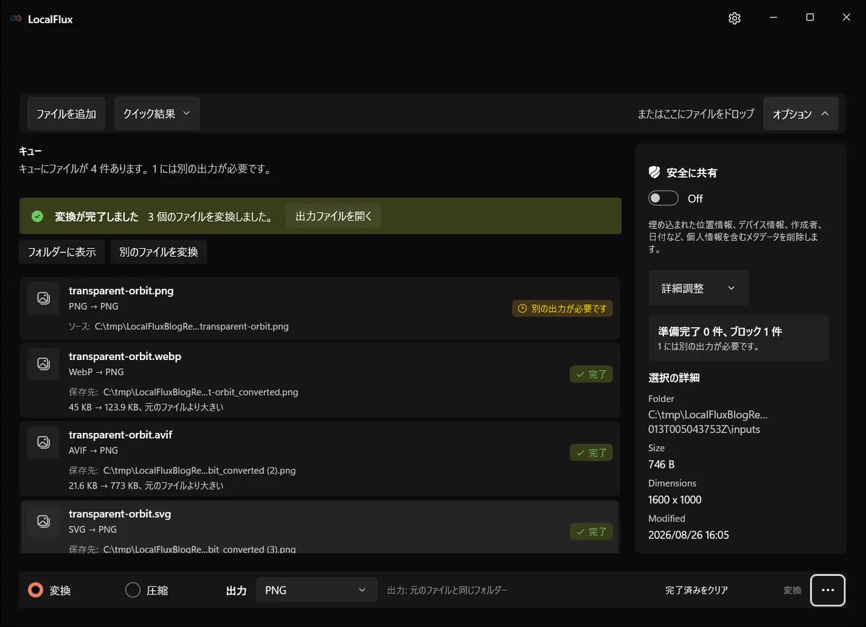The image size is (866, 627).
Task: Click the 1600 x 1000 dimensions value
Action: tap(675, 499)
